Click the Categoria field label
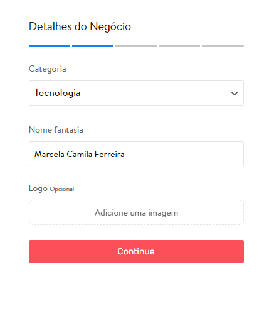Image resolution: width=279 pixels, height=311 pixels. click(x=48, y=69)
